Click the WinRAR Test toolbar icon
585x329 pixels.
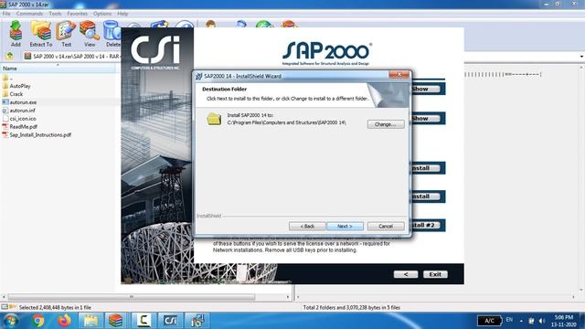pos(66,34)
